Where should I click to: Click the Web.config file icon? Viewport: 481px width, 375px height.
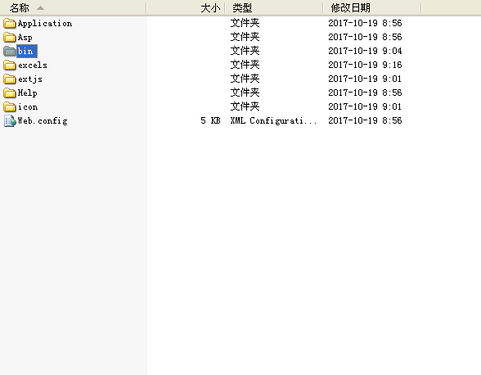click(10, 120)
